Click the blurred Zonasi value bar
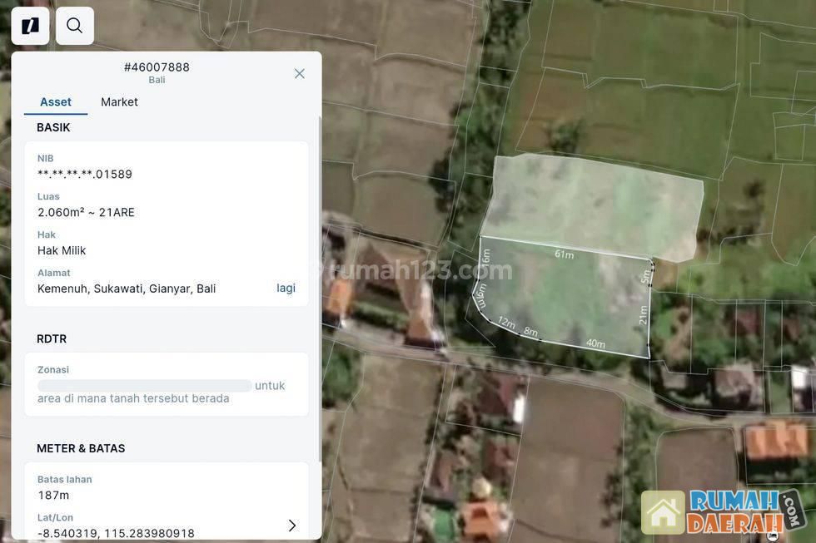Screen dimensions: 816x543 (144, 386)
